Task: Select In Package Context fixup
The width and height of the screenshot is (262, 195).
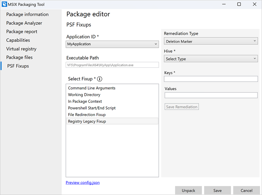Action: [112, 101]
